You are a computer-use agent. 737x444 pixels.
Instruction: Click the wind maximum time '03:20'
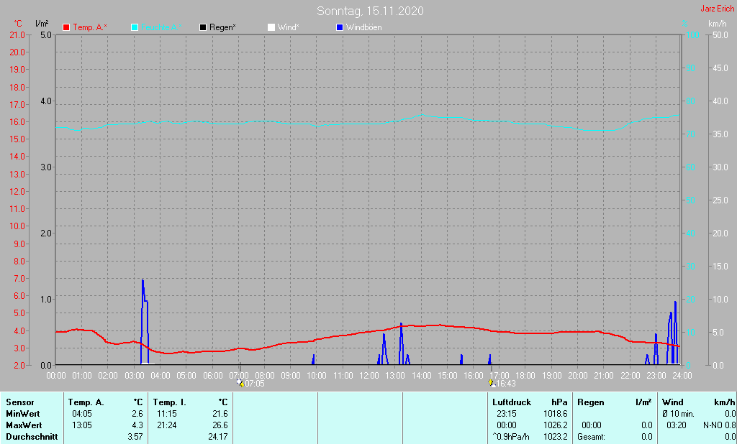click(677, 425)
